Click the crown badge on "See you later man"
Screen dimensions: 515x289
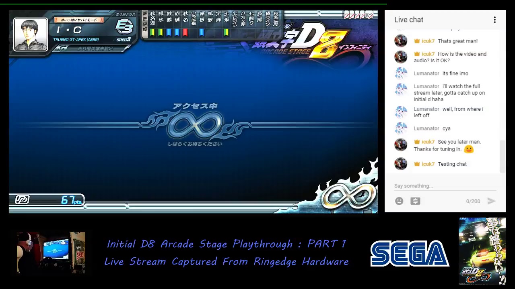[417, 142]
